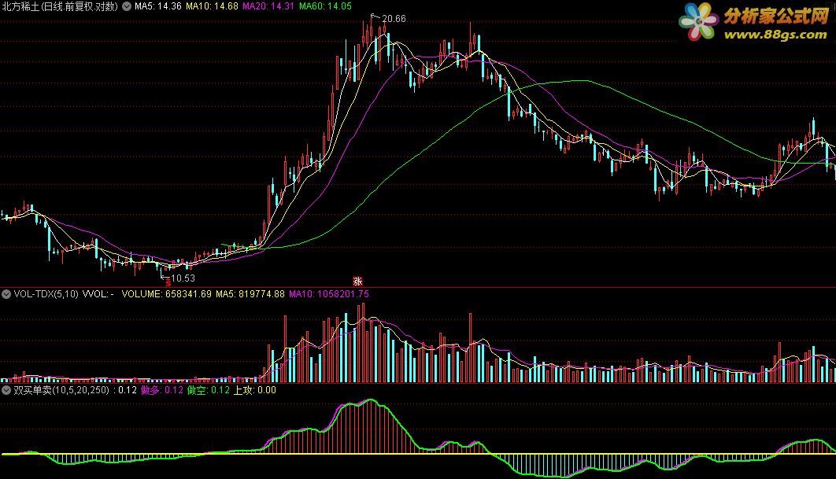Select the volume MA5: 819774.88 value
Screen dimensions: 836x479
[x=250, y=294]
